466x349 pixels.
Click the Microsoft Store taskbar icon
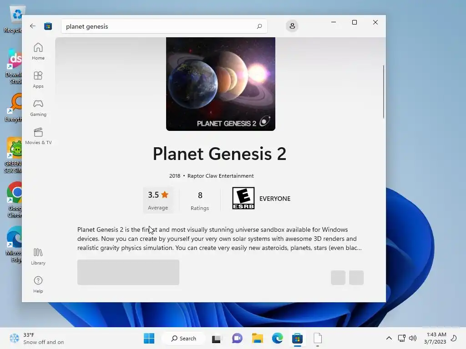pos(297,338)
